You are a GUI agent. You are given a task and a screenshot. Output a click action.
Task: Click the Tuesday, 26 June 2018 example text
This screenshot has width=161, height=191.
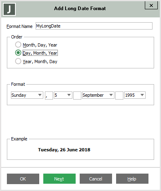(64, 150)
